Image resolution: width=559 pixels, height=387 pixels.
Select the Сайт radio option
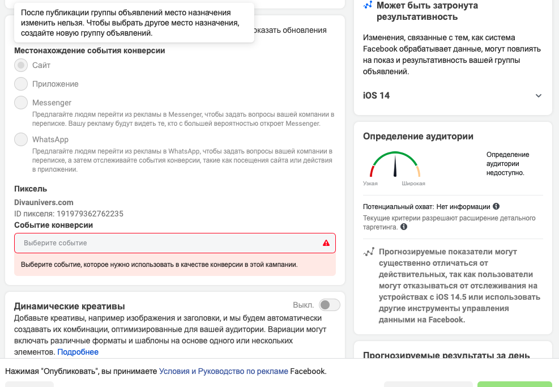point(21,65)
